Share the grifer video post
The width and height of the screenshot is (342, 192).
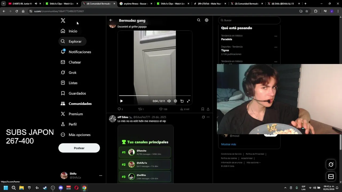pos(208,109)
